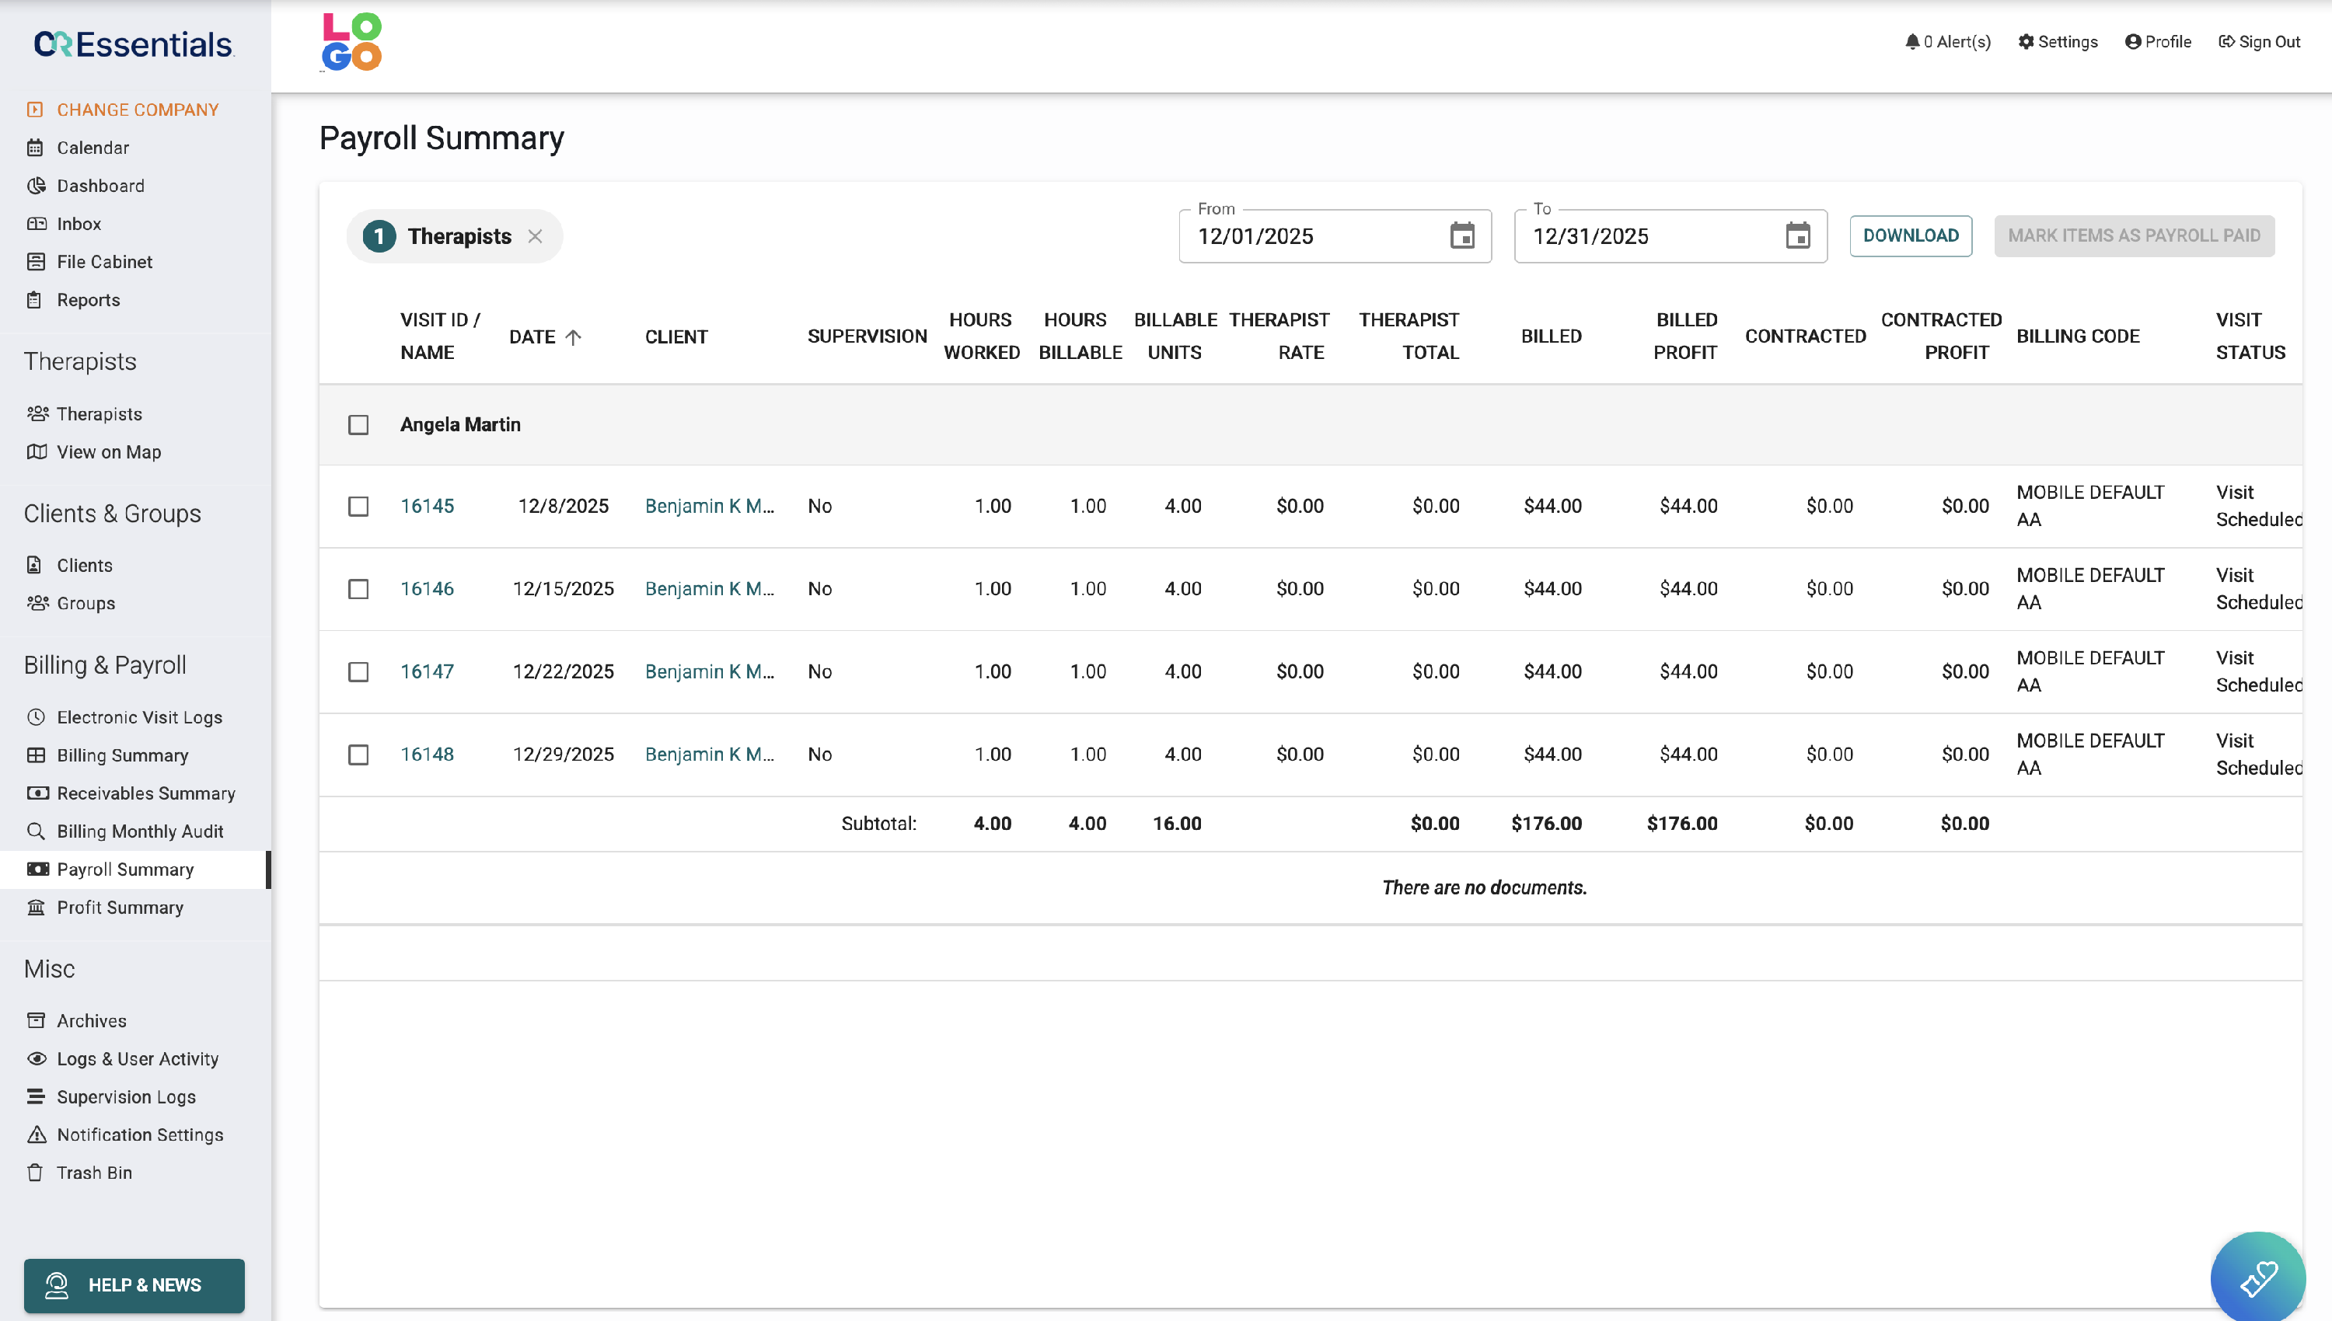The width and height of the screenshot is (2332, 1321).
Task: Sign out of the application
Action: tap(2260, 42)
